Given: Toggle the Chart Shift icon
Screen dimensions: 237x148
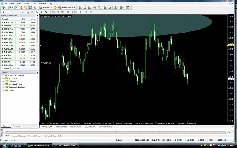Looking at the screenshot, I should tap(110, 8).
